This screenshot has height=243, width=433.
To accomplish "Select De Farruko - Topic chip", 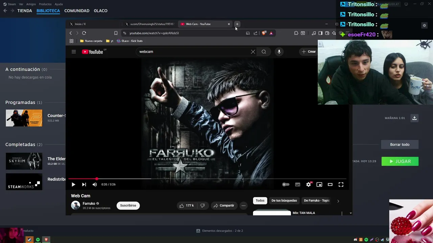I will click(317, 200).
